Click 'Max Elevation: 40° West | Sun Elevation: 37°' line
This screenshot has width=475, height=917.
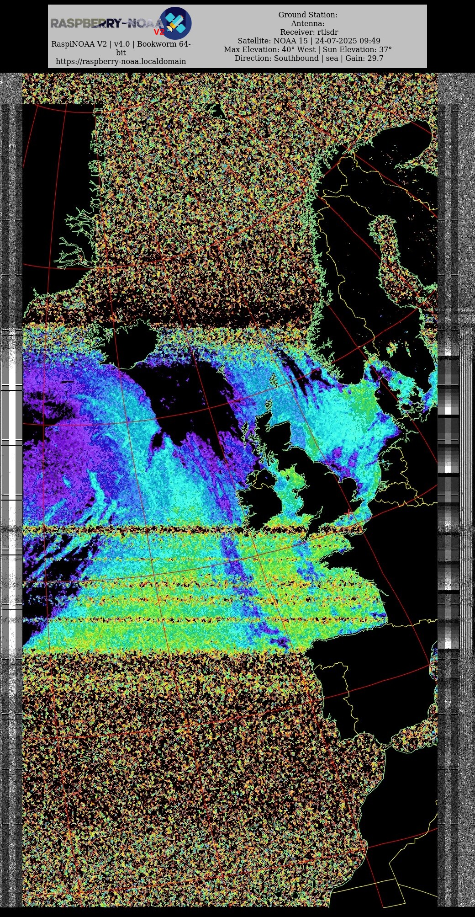pos(308,50)
